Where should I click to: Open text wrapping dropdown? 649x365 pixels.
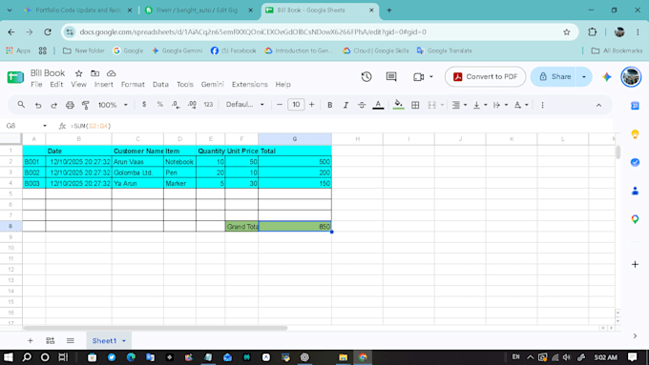coord(500,105)
